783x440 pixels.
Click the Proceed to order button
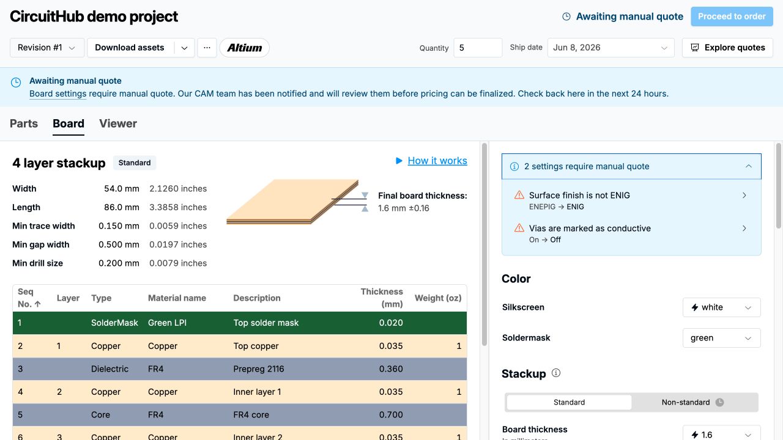tap(732, 16)
